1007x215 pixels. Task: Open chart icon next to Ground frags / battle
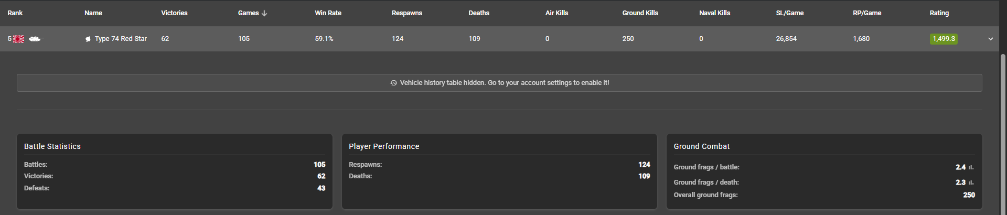click(971, 167)
